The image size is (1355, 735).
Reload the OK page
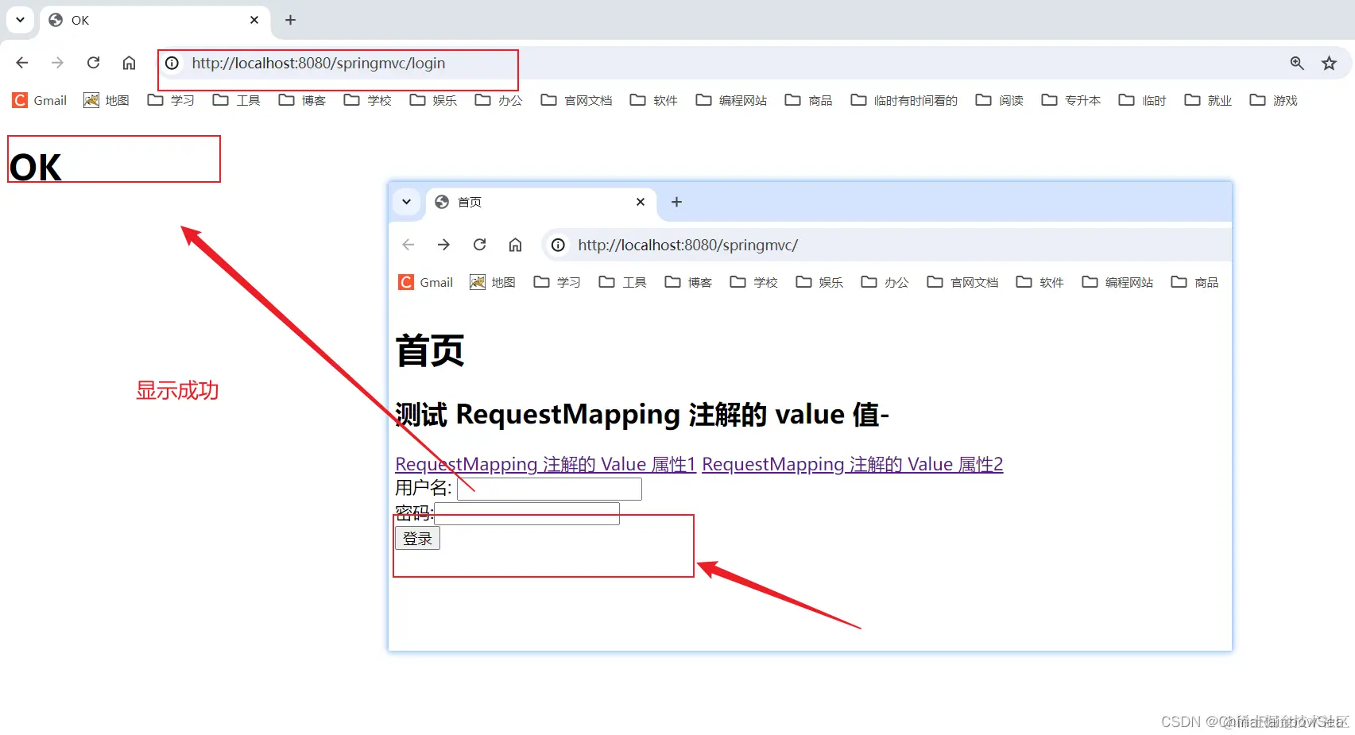pyautogui.click(x=93, y=63)
